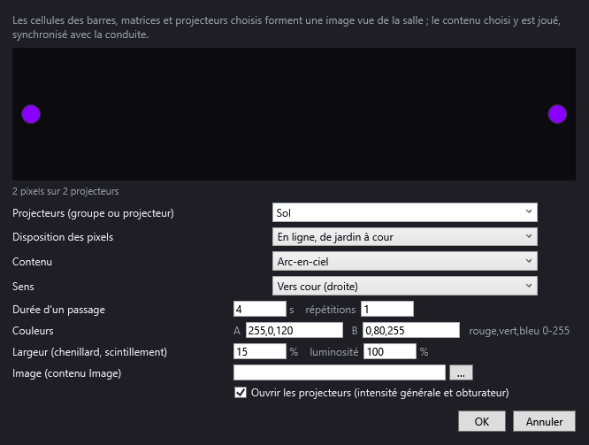This screenshot has height=445, width=589.
Task: Click the Durée d'un passage seconds field
Action: (259, 310)
